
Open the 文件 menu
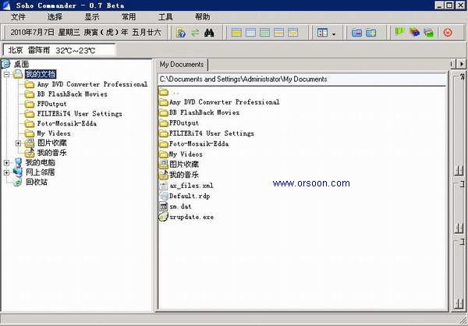19,16
